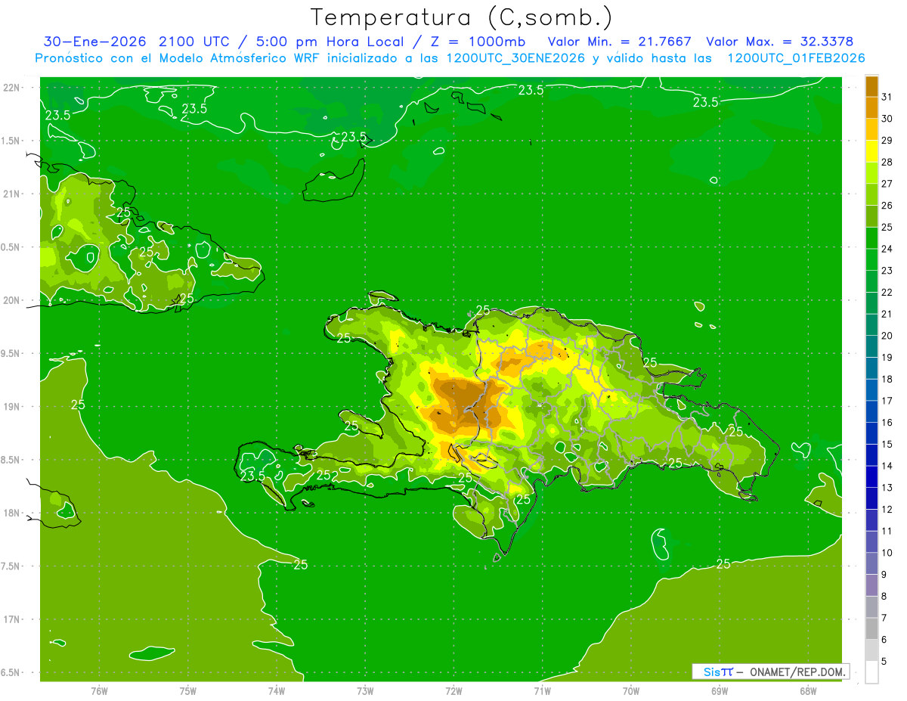Click the legend value '24'
907x701 pixels.
tap(887, 249)
